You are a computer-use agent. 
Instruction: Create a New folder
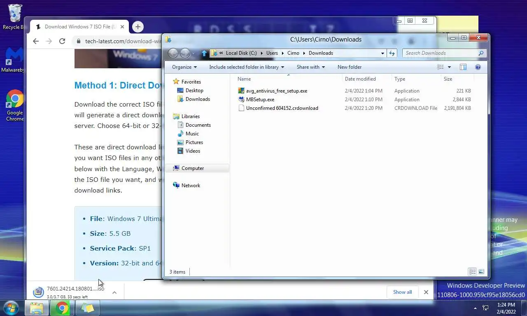[x=350, y=67]
